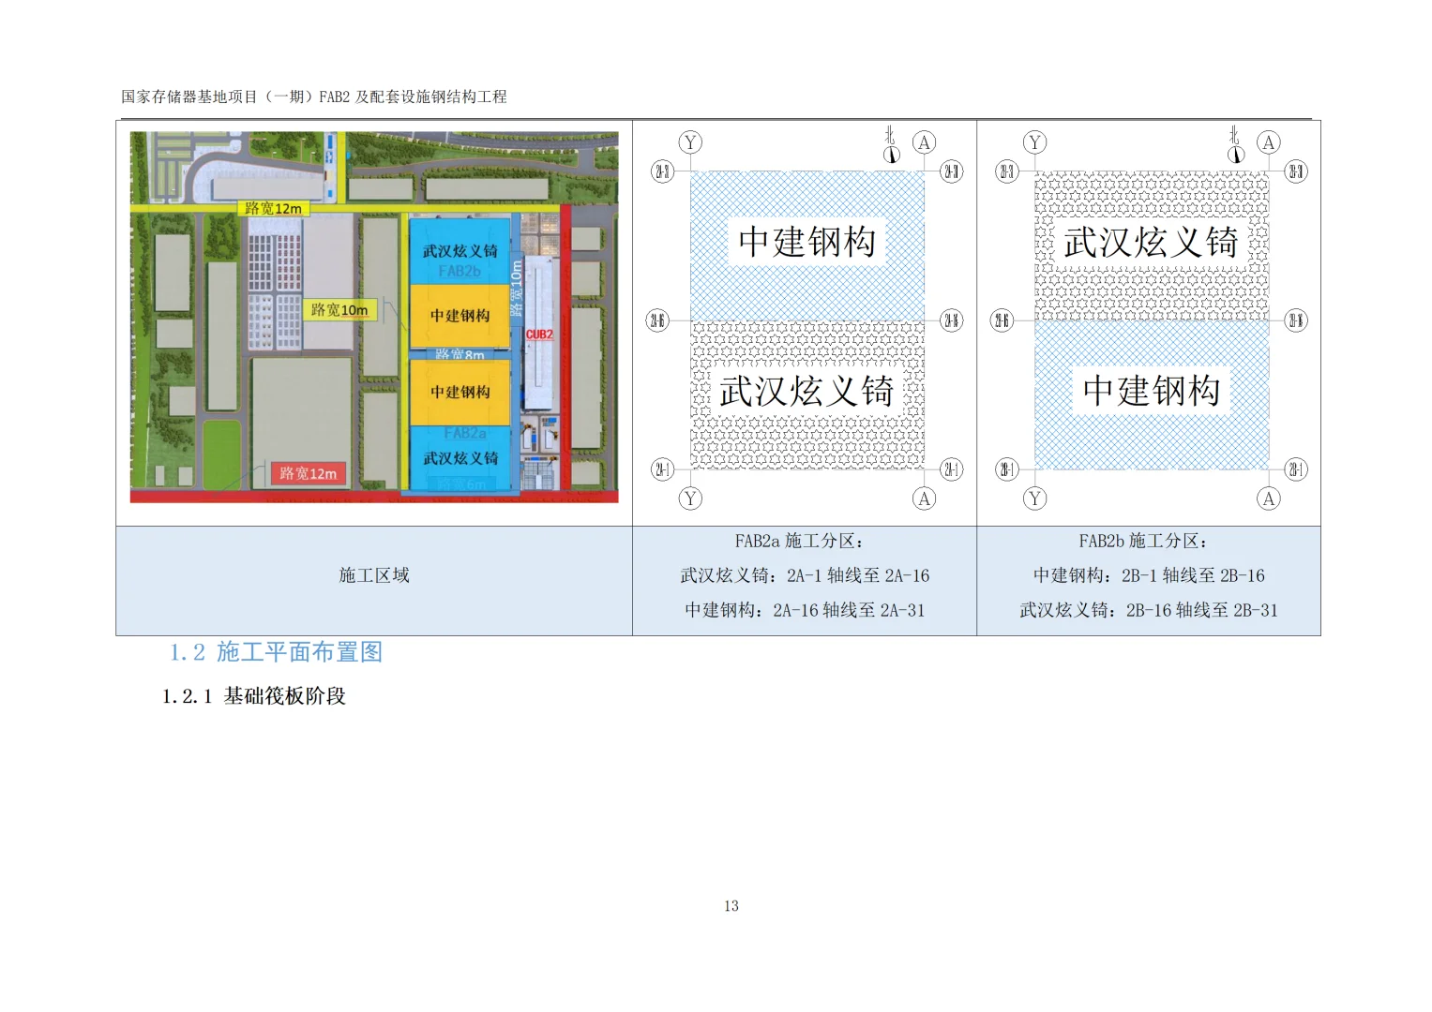The height and width of the screenshot is (1012, 1432).
Task: Click the 2A-31 gridline marker circle
Action: pos(664,170)
